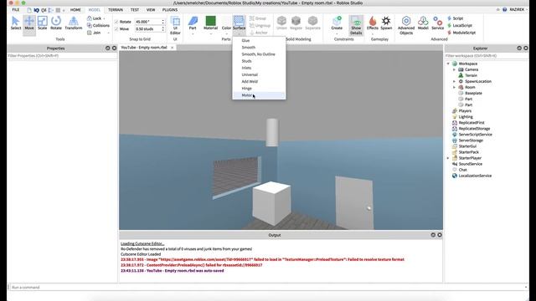Close the YouTube - Empty room.rbxl tab
The image size is (536, 301).
click(x=173, y=48)
